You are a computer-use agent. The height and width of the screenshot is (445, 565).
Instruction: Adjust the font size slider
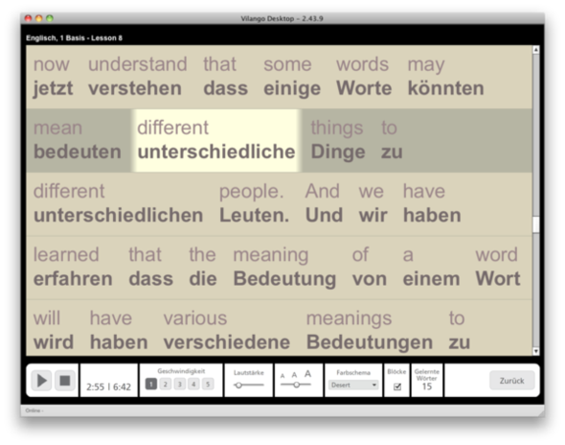[x=296, y=385]
